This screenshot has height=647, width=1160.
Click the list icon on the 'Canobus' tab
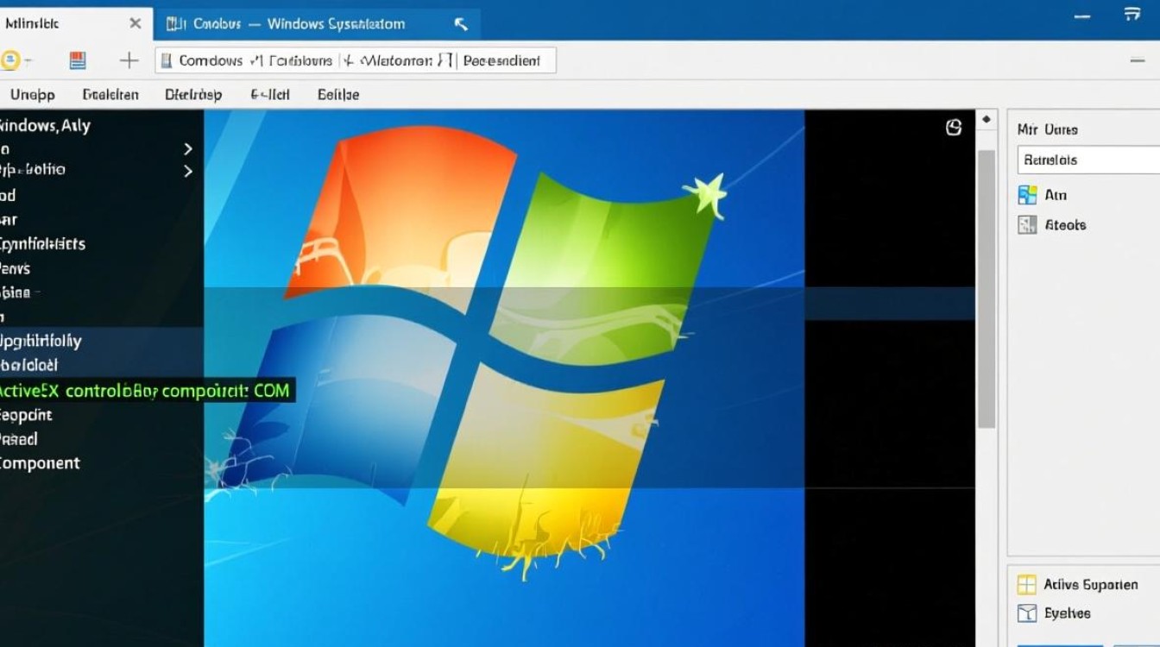click(171, 23)
